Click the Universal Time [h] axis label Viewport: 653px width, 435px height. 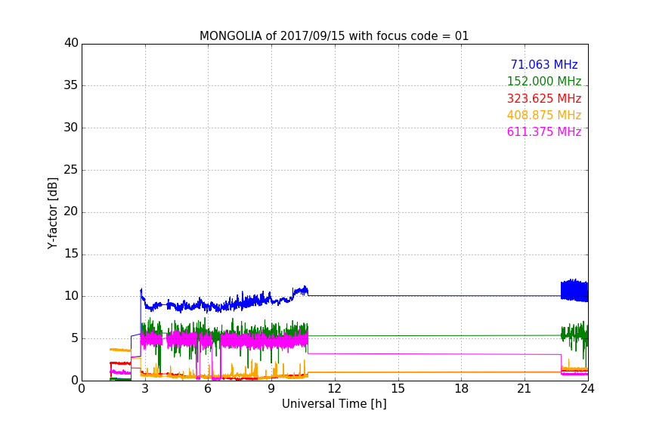(x=334, y=404)
